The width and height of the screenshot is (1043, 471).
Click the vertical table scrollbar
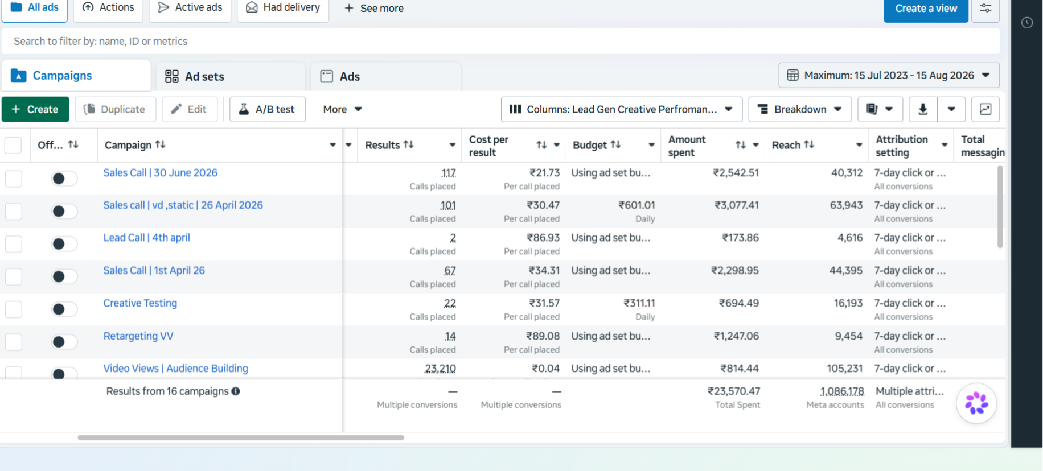coord(1000,206)
